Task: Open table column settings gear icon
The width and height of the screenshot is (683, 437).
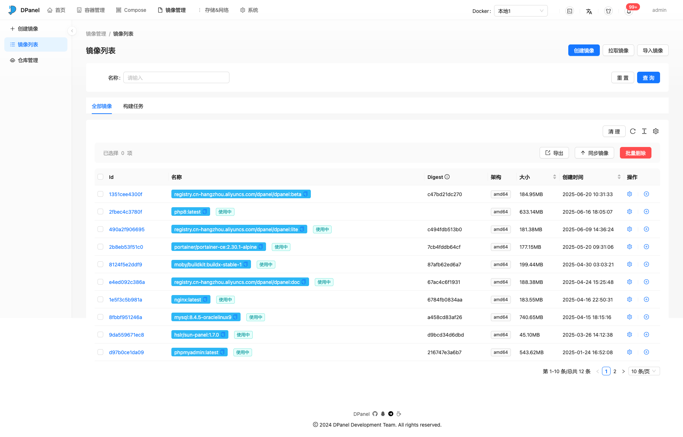Action: [656, 131]
